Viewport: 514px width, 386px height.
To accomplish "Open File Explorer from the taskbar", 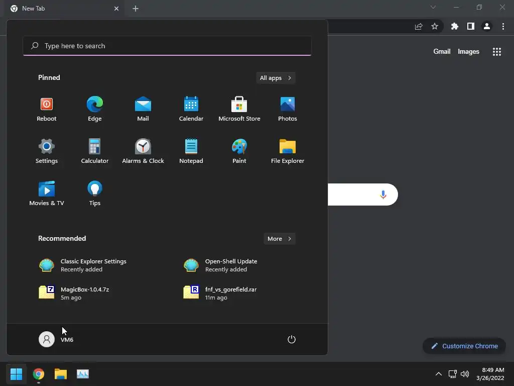I will [x=61, y=374].
